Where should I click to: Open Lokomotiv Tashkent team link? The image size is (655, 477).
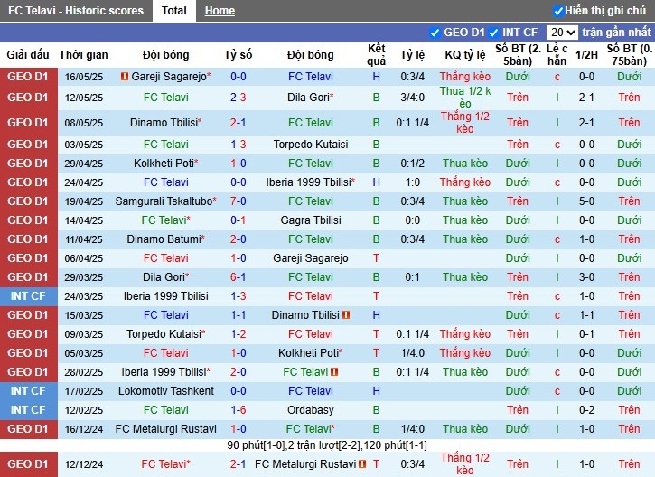pos(166,391)
